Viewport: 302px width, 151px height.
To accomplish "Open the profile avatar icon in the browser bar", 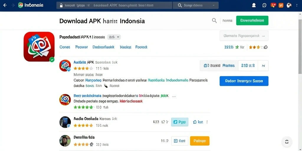I will pyautogui.click(x=254, y=5).
